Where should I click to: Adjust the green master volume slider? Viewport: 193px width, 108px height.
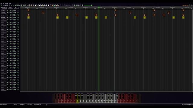coord(88,5)
